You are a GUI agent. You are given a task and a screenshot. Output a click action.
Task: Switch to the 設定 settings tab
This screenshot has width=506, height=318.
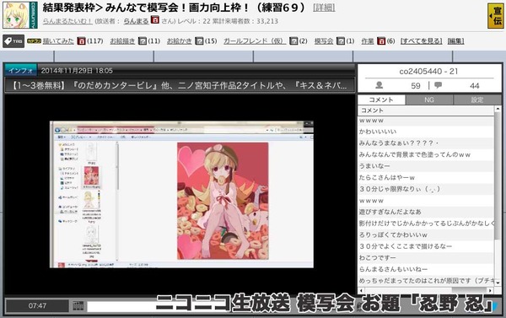477,100
